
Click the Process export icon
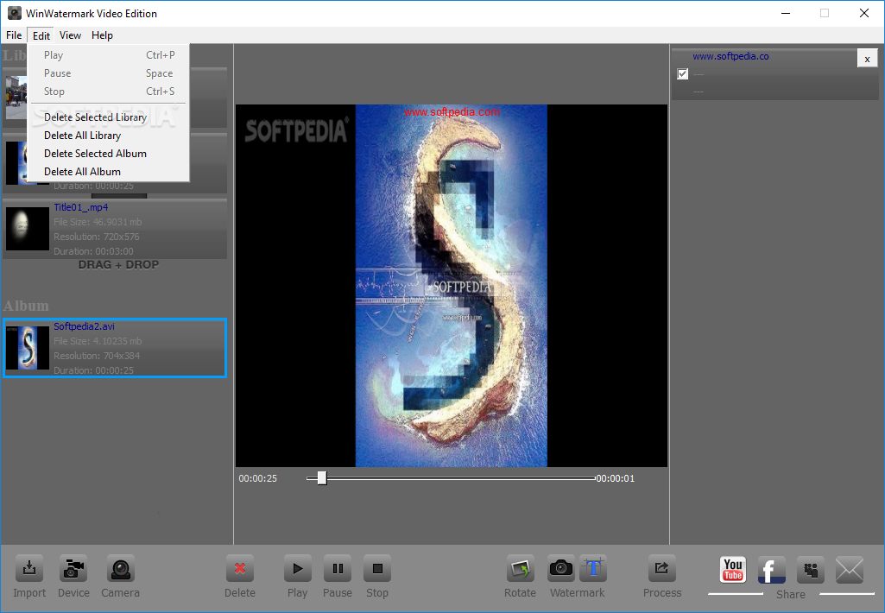click(x=661, y=569)
